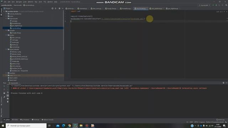Select the mycascade tab in Run panel
Viewport: 228px width, 128px height.
[x=14, y=83]
